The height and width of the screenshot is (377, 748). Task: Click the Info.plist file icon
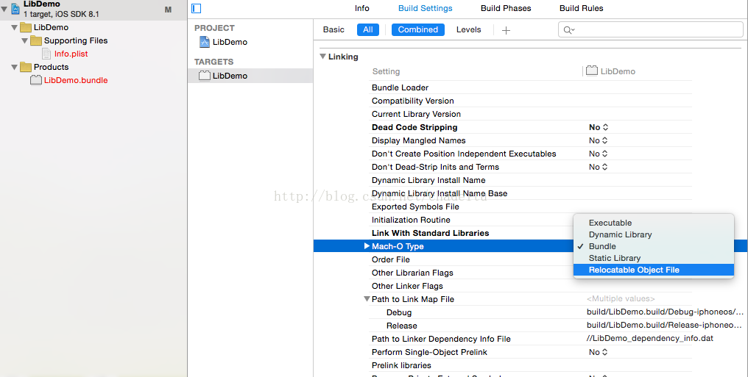point(46,54)
